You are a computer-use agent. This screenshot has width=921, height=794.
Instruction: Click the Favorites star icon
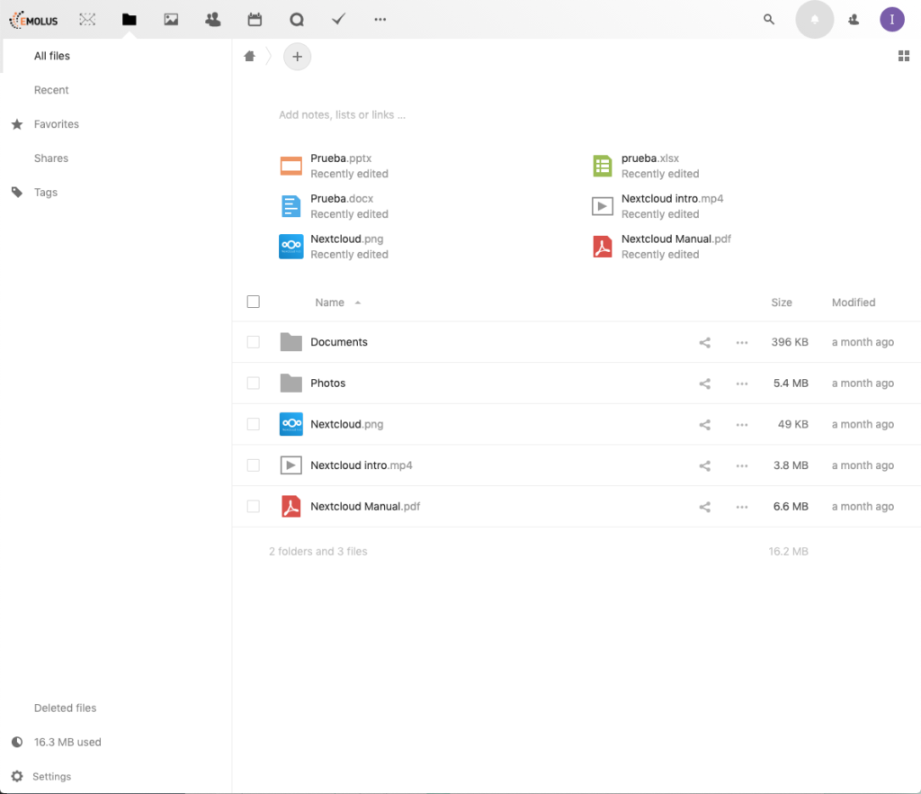17,124
